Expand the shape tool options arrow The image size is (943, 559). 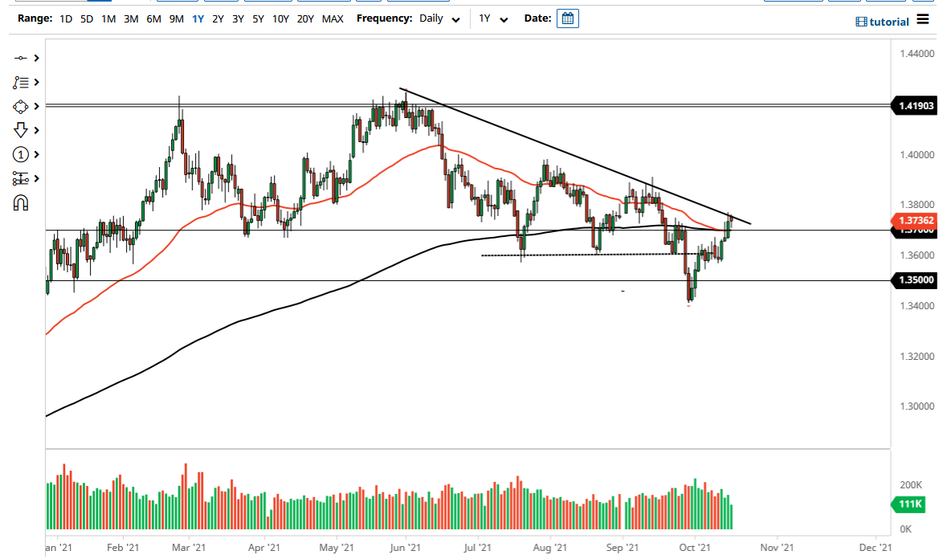36,106
